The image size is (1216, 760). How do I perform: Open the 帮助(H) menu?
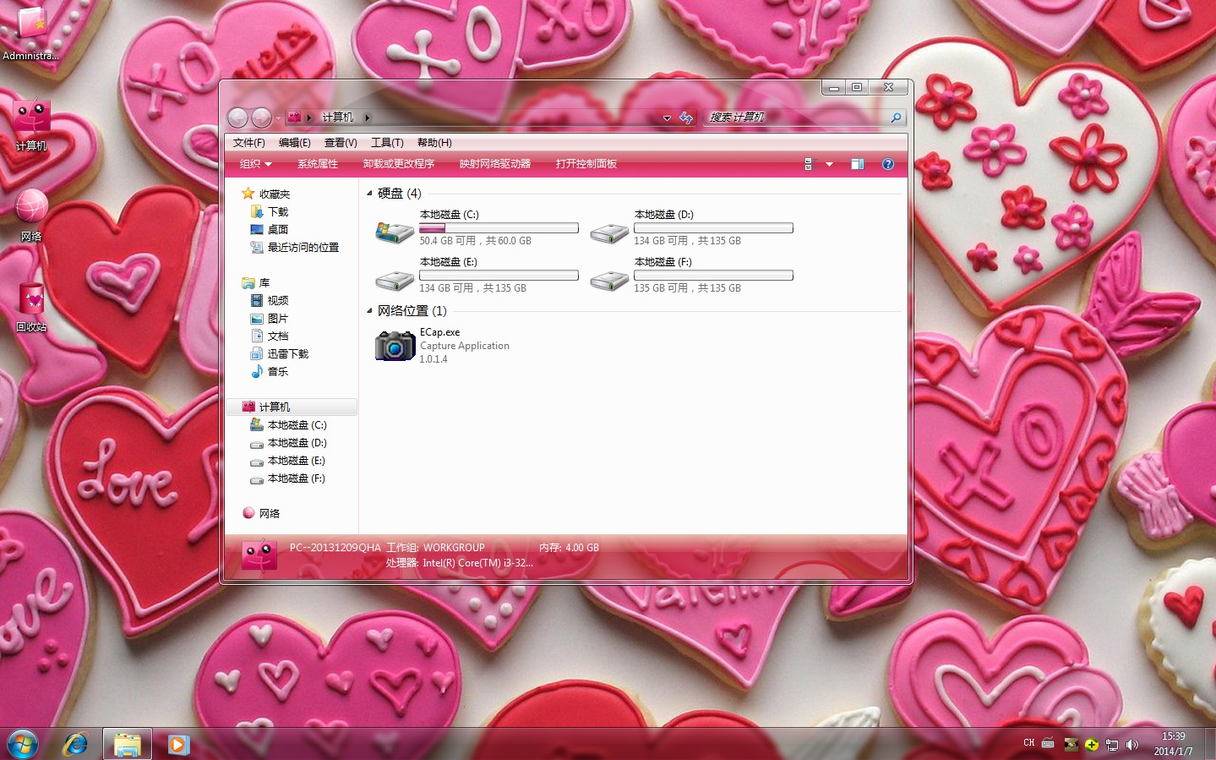click(434, 143)
